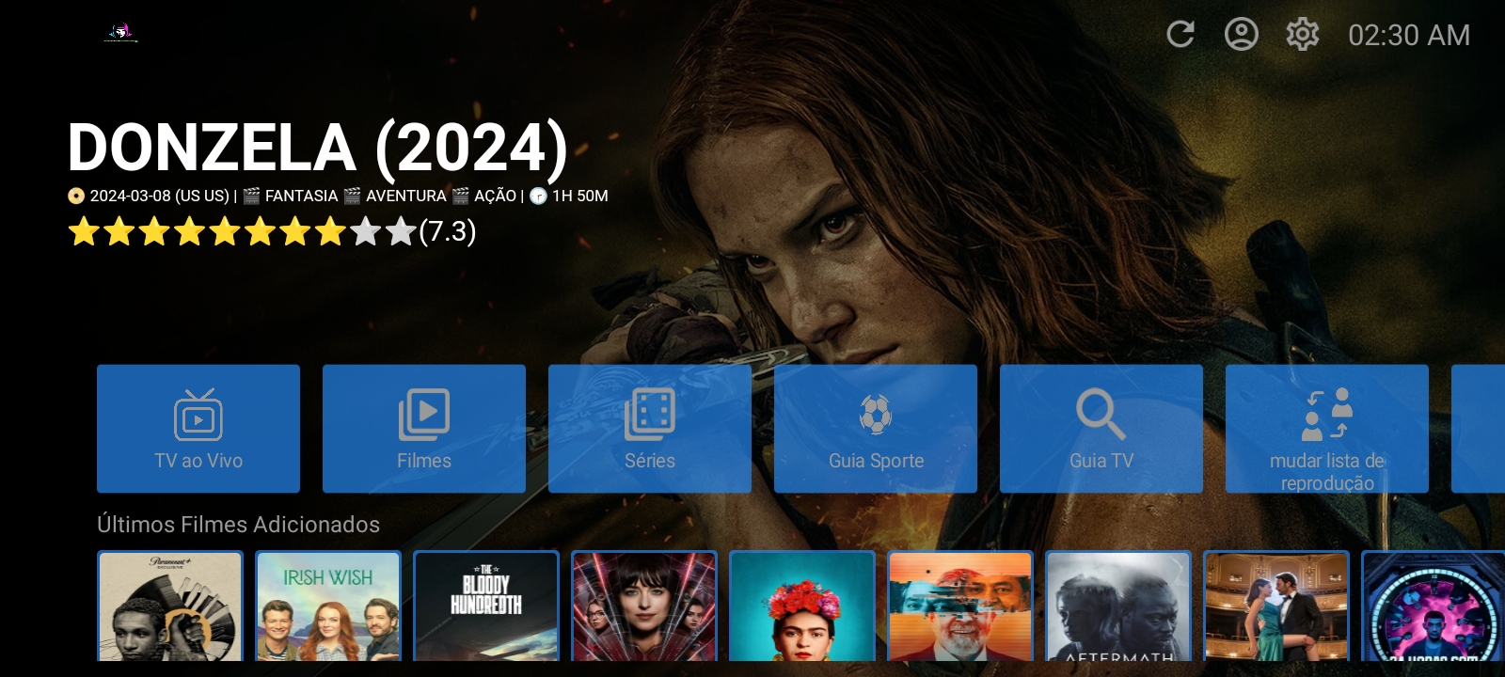
Task: Open the user account profile icon
Action: click(x=1242, y=35)
